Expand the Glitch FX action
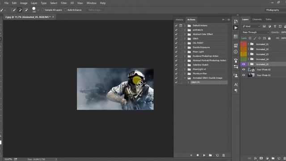Viewport: 286px width, 161px height. tap(188, 82)
